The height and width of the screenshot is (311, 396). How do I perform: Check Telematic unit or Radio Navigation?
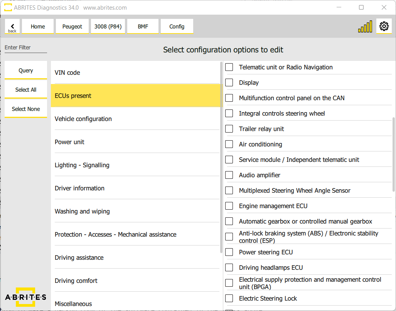(x=229, y=67)
